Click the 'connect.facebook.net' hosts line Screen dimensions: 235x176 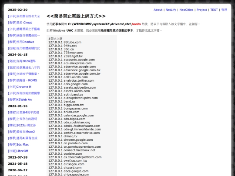(x=72, y=150)
